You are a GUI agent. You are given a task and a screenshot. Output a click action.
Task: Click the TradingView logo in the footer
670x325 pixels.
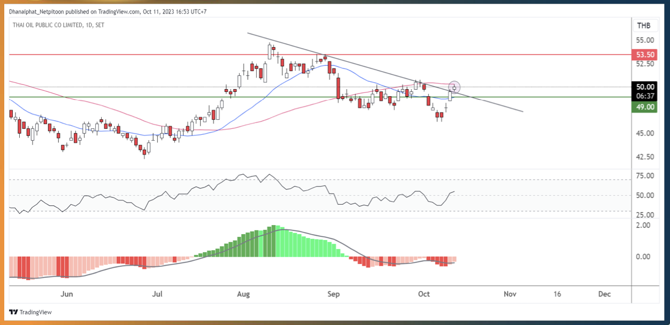tap(31, 312)
